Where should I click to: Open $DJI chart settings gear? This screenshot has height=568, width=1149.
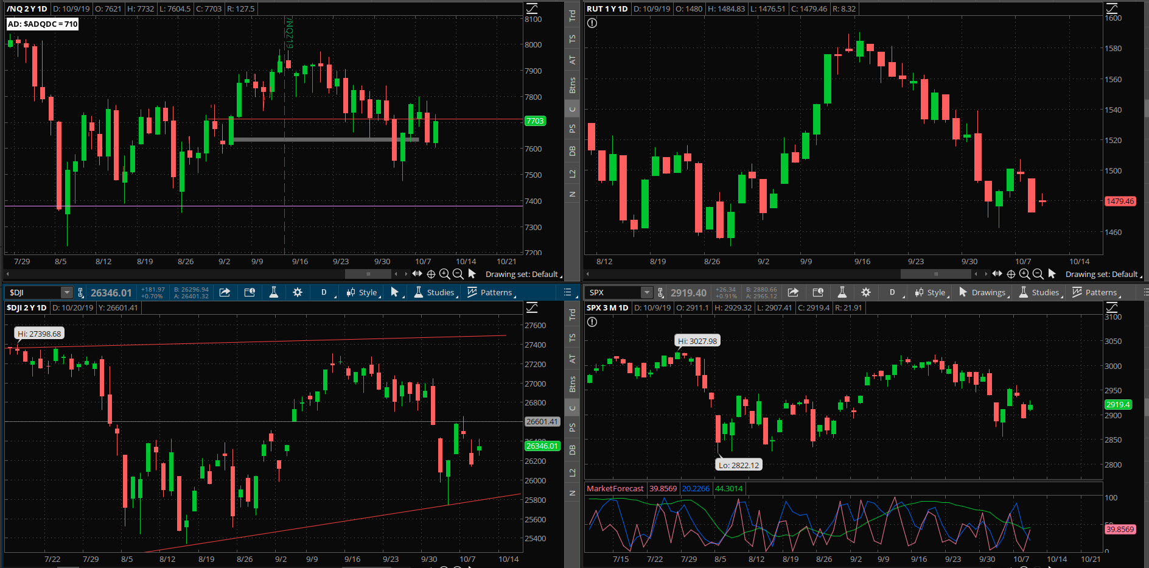298,292
